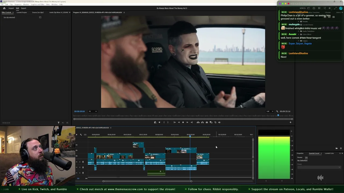344x193 pixels.
Task: Click the Mark Out button
Action: click(x=168, y=123)
